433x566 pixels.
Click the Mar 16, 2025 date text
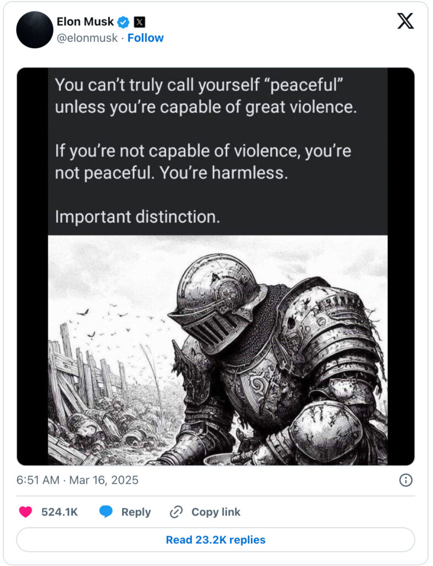pyautogui.click(x=104, y=480)
